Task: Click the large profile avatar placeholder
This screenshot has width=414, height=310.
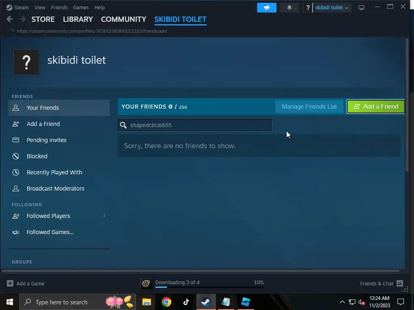Action: [x=26, y=62]
